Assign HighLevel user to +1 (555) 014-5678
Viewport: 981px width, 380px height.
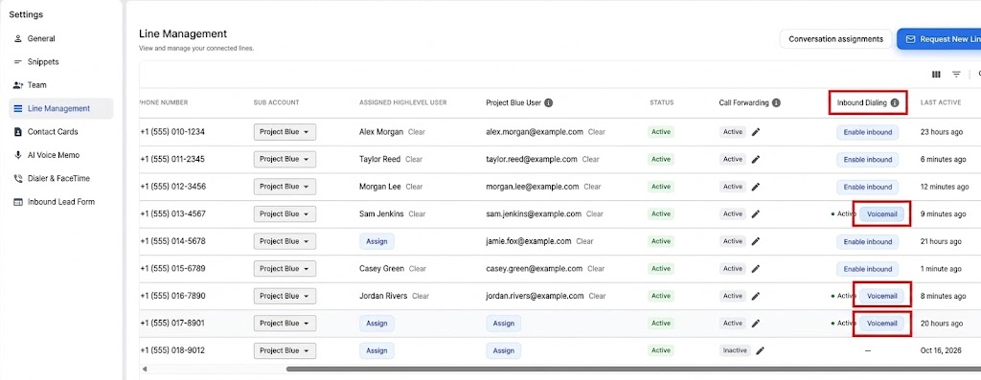[x=376, y=241]
